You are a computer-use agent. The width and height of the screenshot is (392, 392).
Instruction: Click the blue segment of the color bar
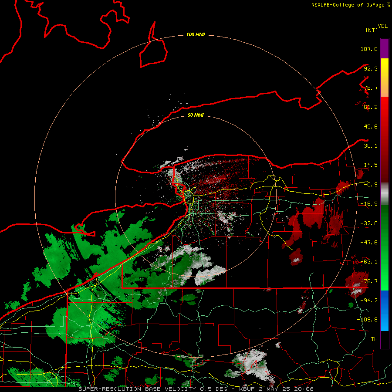[x=385, y=311]
